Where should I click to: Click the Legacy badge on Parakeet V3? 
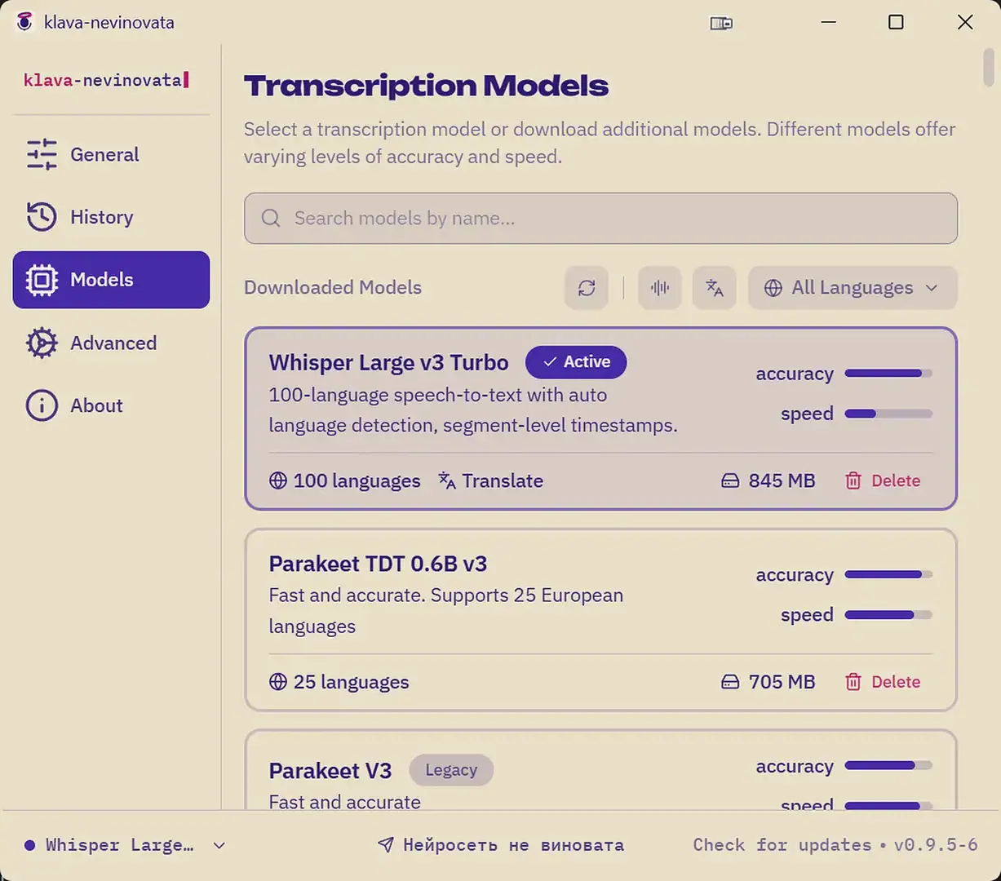pyautogui.click(x=451, y=770)
